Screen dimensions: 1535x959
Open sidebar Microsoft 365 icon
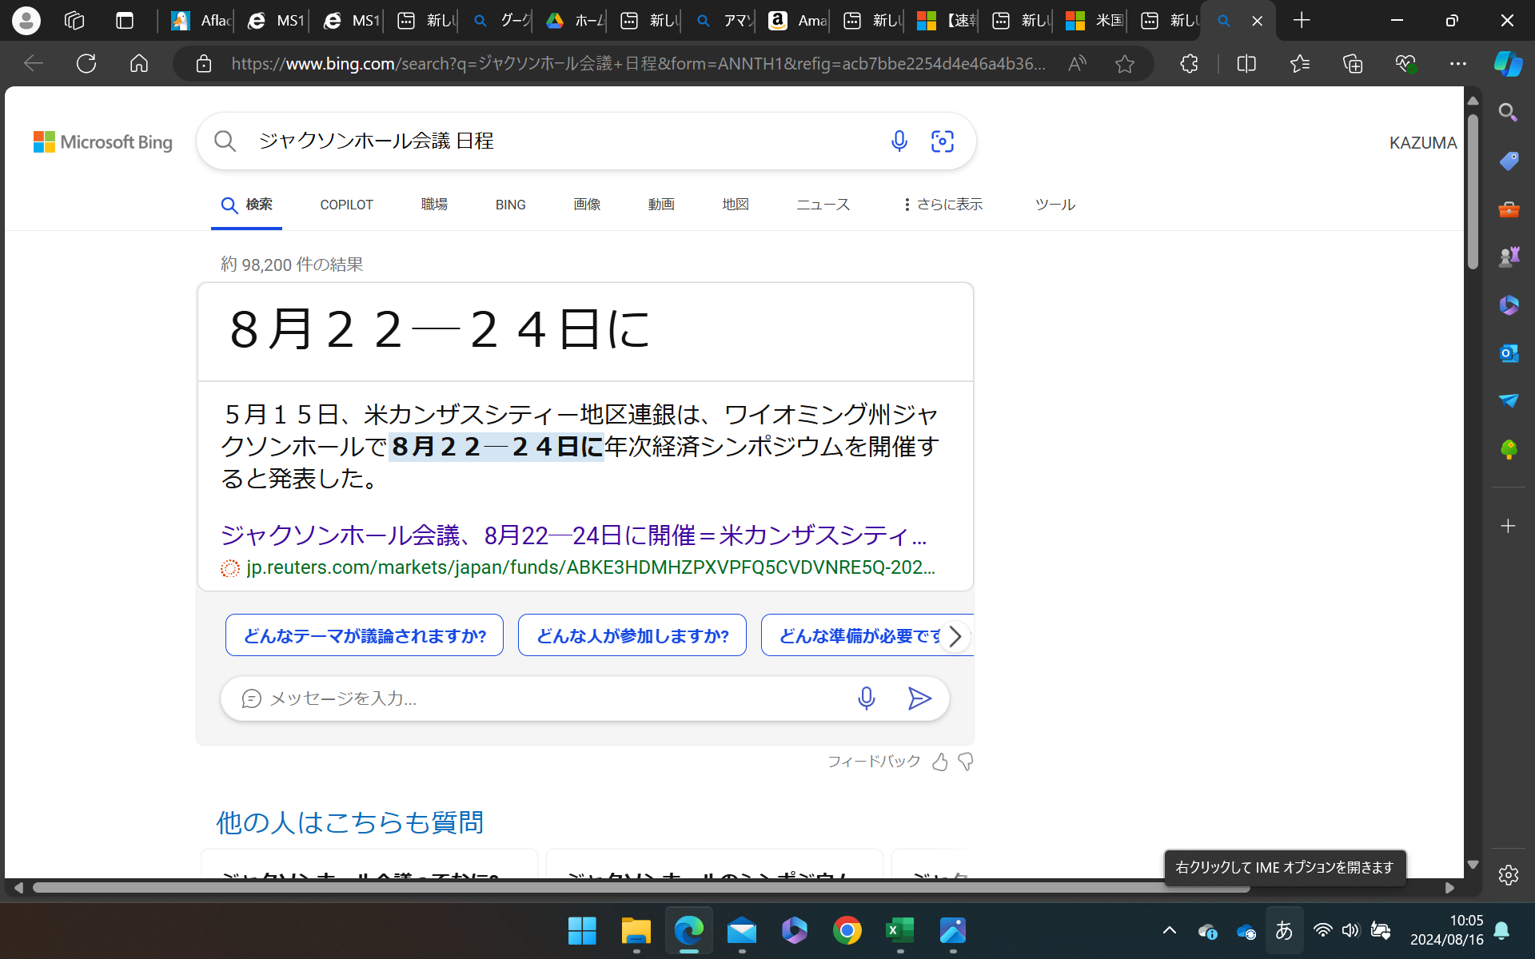pyautogui.click(x=1509, y=304)
